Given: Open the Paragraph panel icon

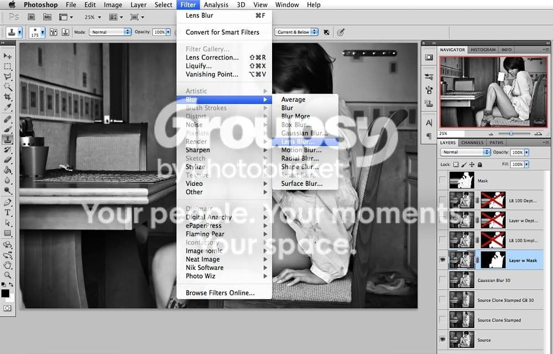Looking at the screenshot, I should tap(429, 136).
